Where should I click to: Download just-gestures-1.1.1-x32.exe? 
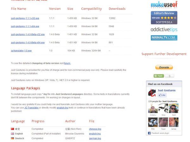click(25, 18)
